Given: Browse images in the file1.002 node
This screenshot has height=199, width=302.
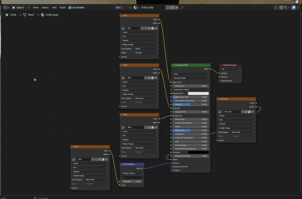Looking at the screenshot, I should pyautogui.click(x=221, y=112).
